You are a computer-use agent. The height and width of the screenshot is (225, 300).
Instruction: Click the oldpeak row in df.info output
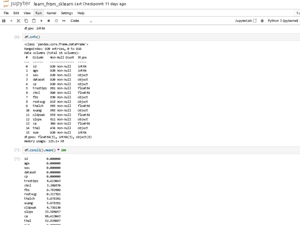(58, 115)
